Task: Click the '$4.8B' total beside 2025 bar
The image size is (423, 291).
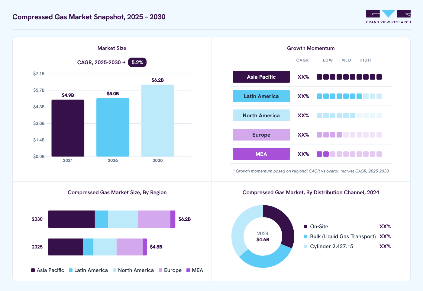Action: 156,247
